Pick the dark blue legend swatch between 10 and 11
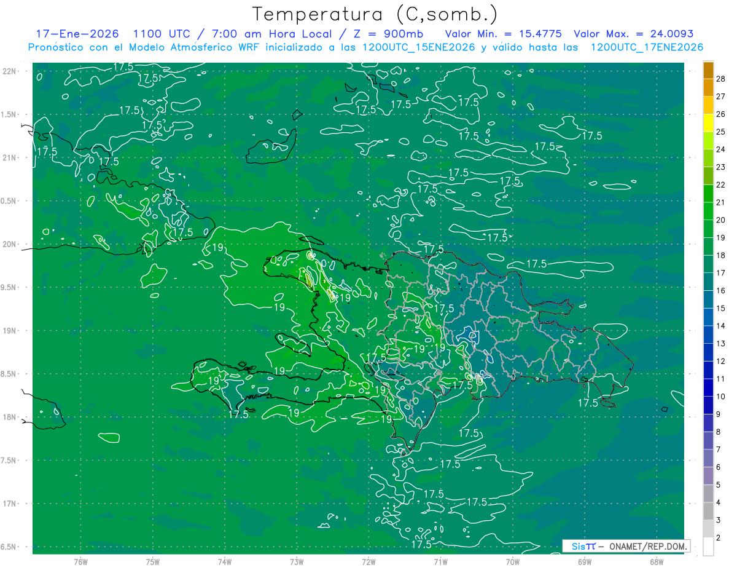737x570 pixels. pyautogui.click(x=708, y=387)
